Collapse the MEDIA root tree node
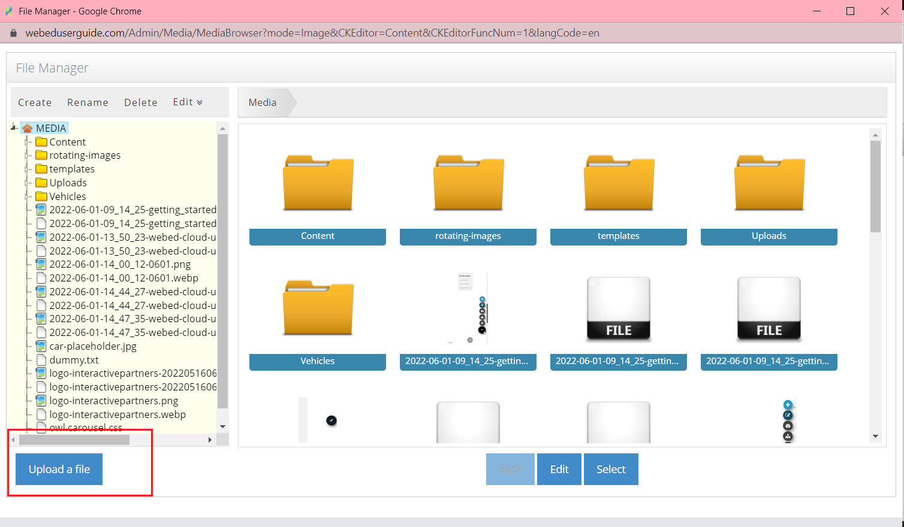 click(13, 127)
